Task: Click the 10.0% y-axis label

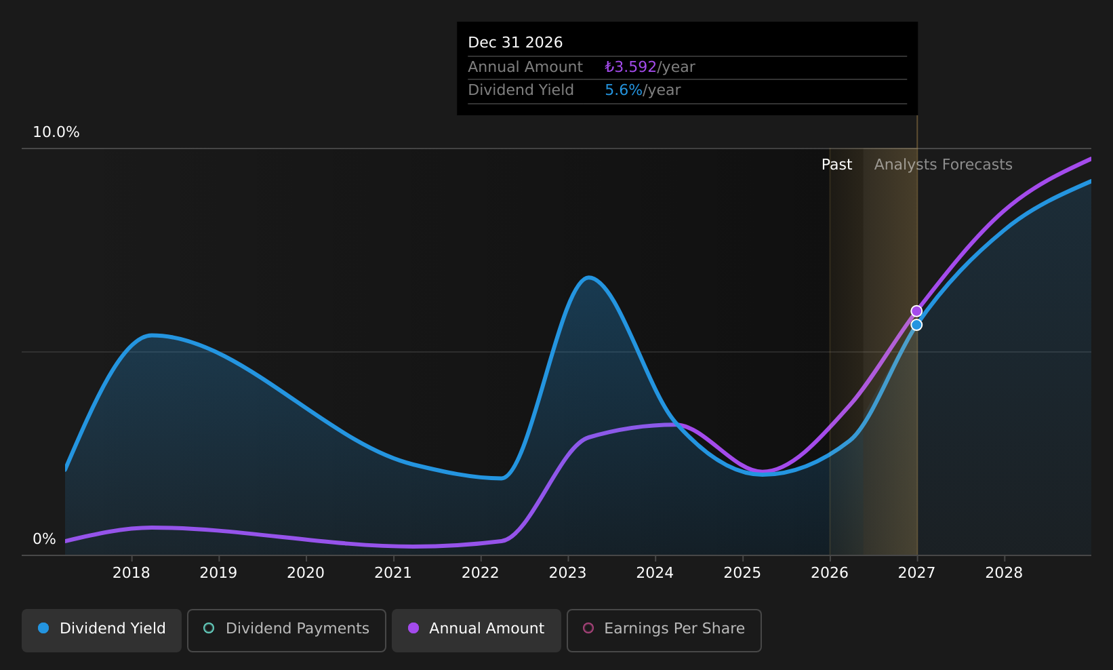Action: pyautogui.click(x=56, y=132)
